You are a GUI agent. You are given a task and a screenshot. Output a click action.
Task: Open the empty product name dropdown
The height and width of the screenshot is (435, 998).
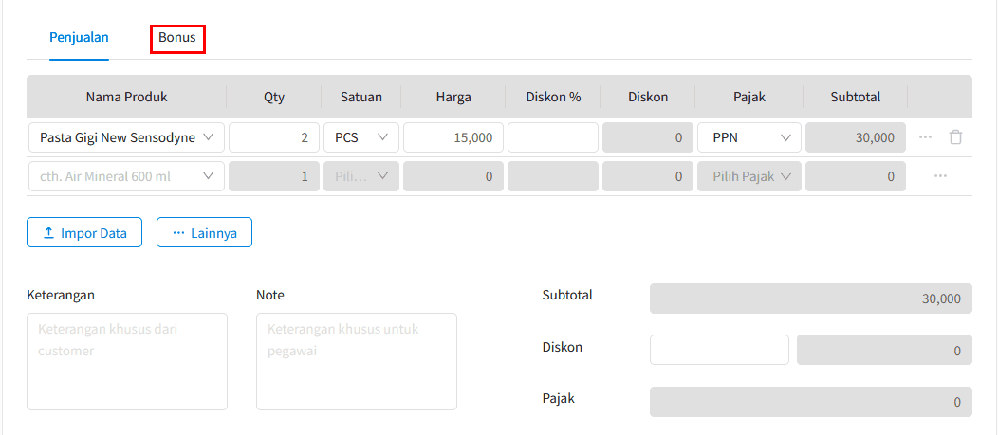[x=127, y=176]
